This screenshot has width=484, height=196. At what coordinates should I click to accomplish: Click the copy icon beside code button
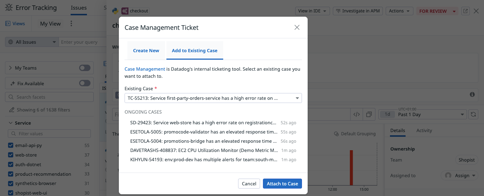coord(369,114)
